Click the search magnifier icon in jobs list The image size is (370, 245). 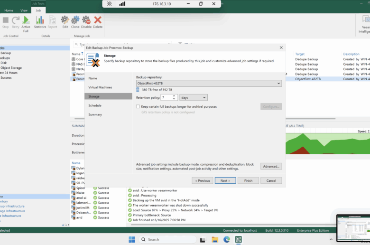point(76,44)
